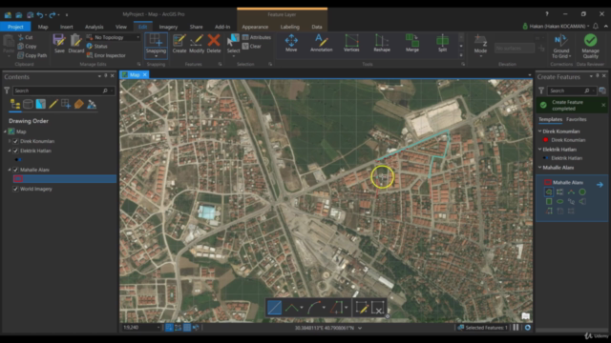
Task: Choose the Annotation tool
Action: pos(321,43)
